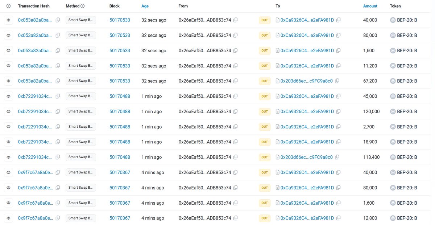435x225 pixels.
Task: Copy the To address in the 2,700 row
Action: coord(339,127)
